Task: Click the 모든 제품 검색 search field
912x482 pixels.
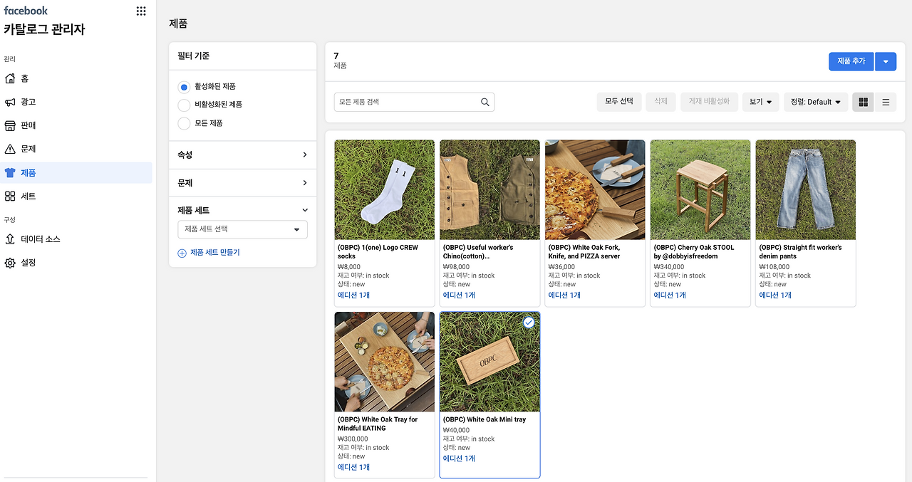Action: coord(414,102)
